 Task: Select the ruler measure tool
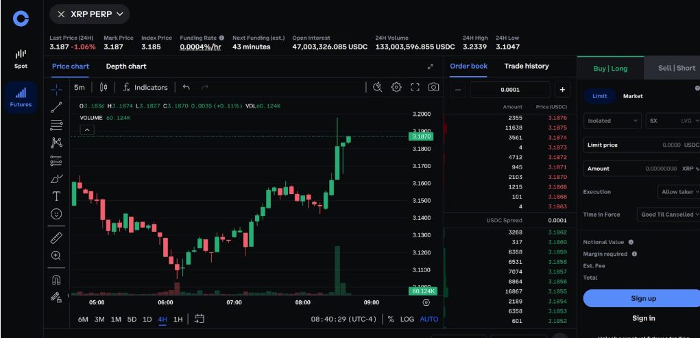pyautogui.click(x=56, y=238)
